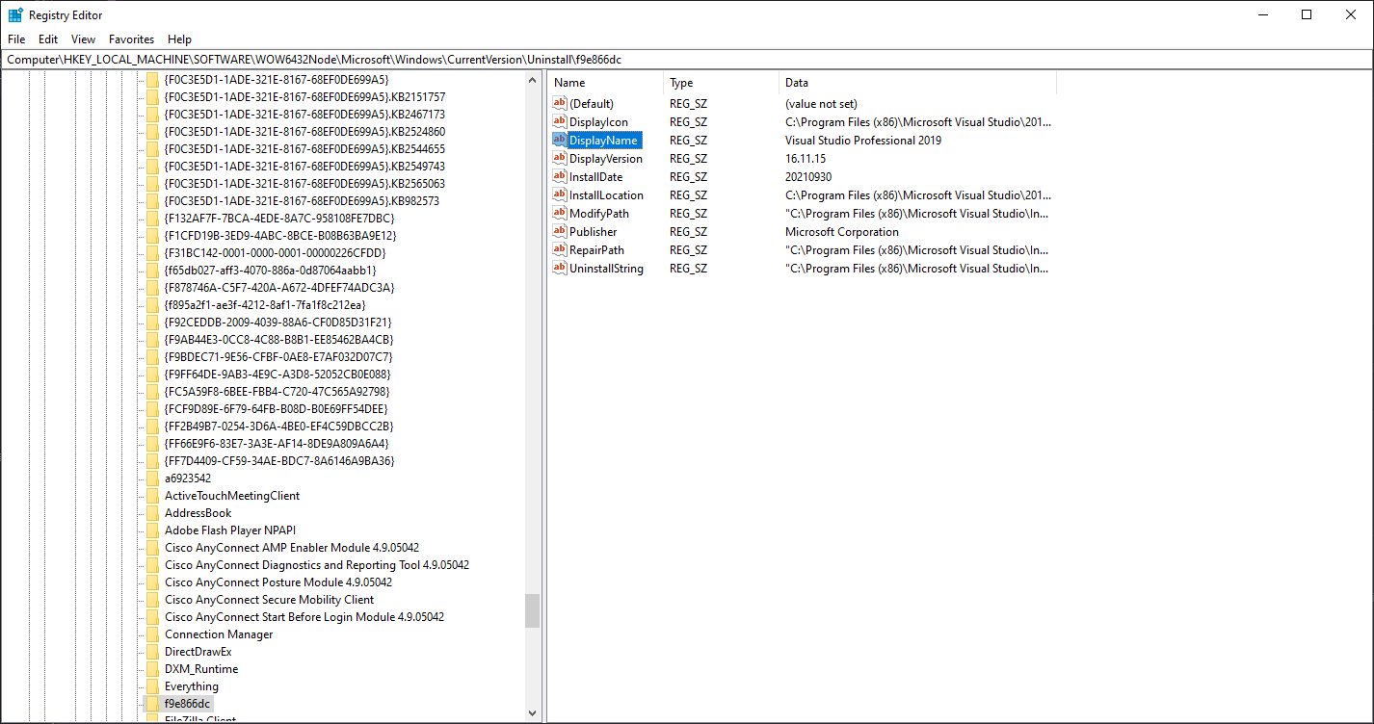
Task: Pick the icon next to ModifyPath
Action: (560, 213)
